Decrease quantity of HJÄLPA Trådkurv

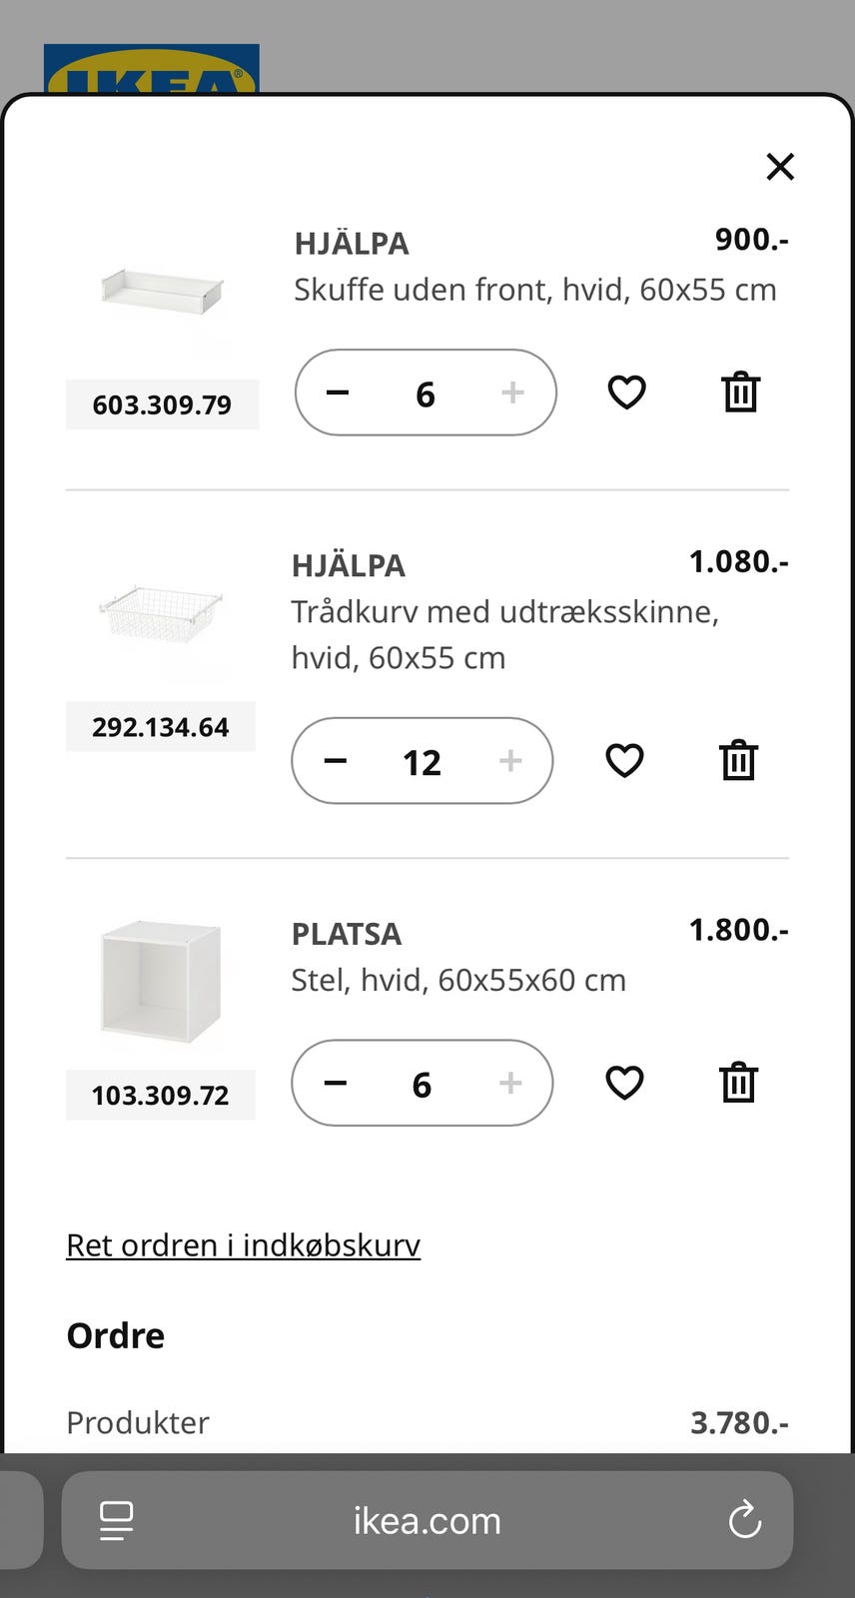point(336,761)
